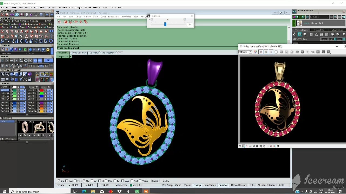Toggle lock on the Metal 02 layer
346x194 pixels.
(x=18, y=93)
